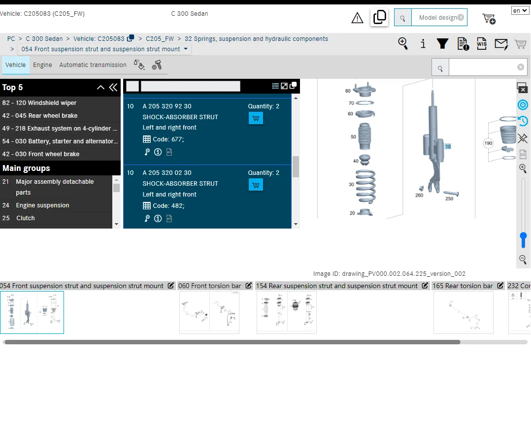Click the 'C205_FW' breadcrumb link

tap(160, 38)
